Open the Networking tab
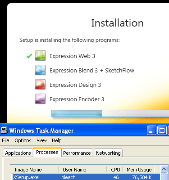169x180 pixels. 108,153
